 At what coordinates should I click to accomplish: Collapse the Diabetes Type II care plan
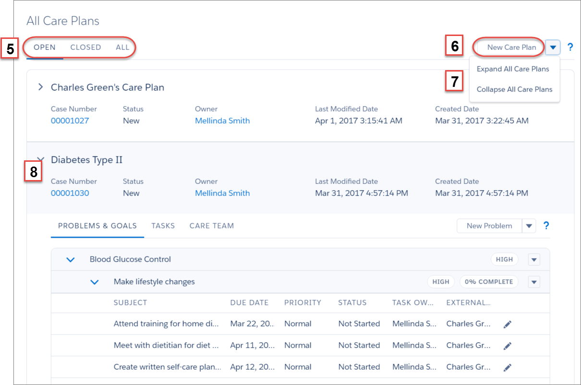pyautogui.click(x=40, y=159)
